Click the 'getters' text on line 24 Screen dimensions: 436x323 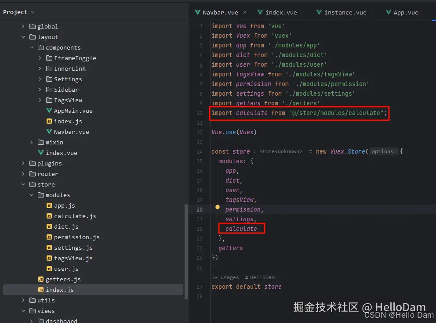(230, 248)
